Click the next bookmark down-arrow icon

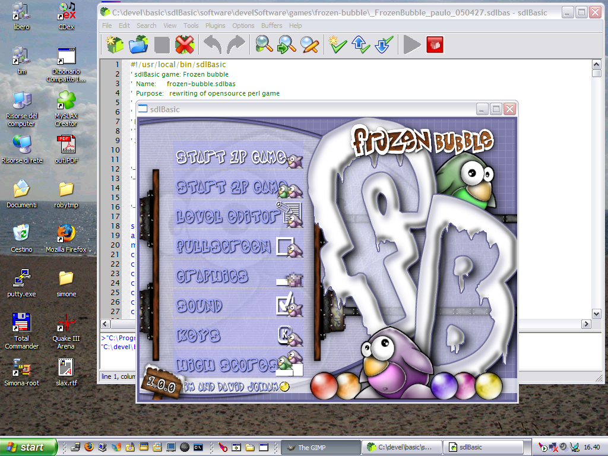tap(384, 45)
